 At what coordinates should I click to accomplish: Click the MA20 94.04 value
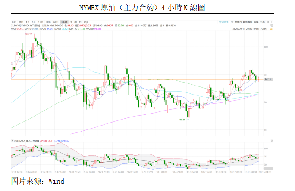tap(47, 29)
